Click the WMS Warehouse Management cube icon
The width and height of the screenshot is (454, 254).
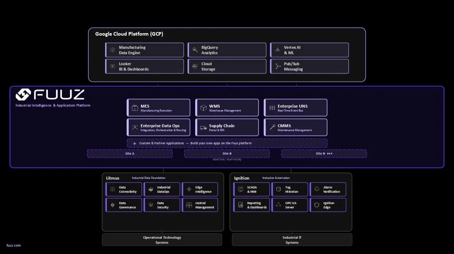pyautogui.click(x=203, y=107)
